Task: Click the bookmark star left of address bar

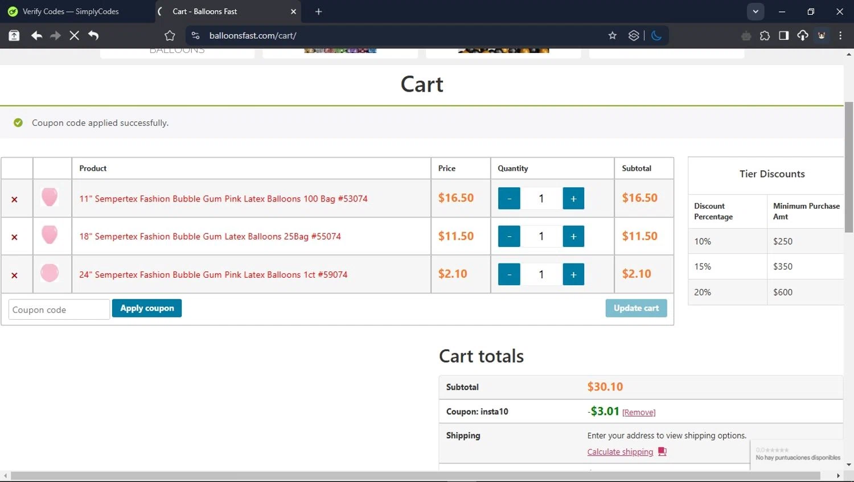Action: [x=170, y=35]
